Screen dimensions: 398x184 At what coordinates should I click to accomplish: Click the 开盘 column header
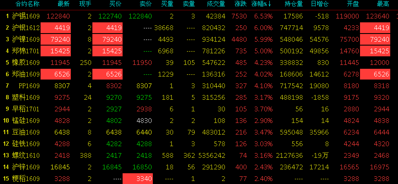[x=353, y=4]
